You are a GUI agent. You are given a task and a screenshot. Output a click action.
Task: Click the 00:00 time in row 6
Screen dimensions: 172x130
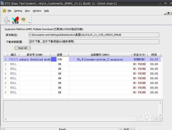tap(154, 83)
